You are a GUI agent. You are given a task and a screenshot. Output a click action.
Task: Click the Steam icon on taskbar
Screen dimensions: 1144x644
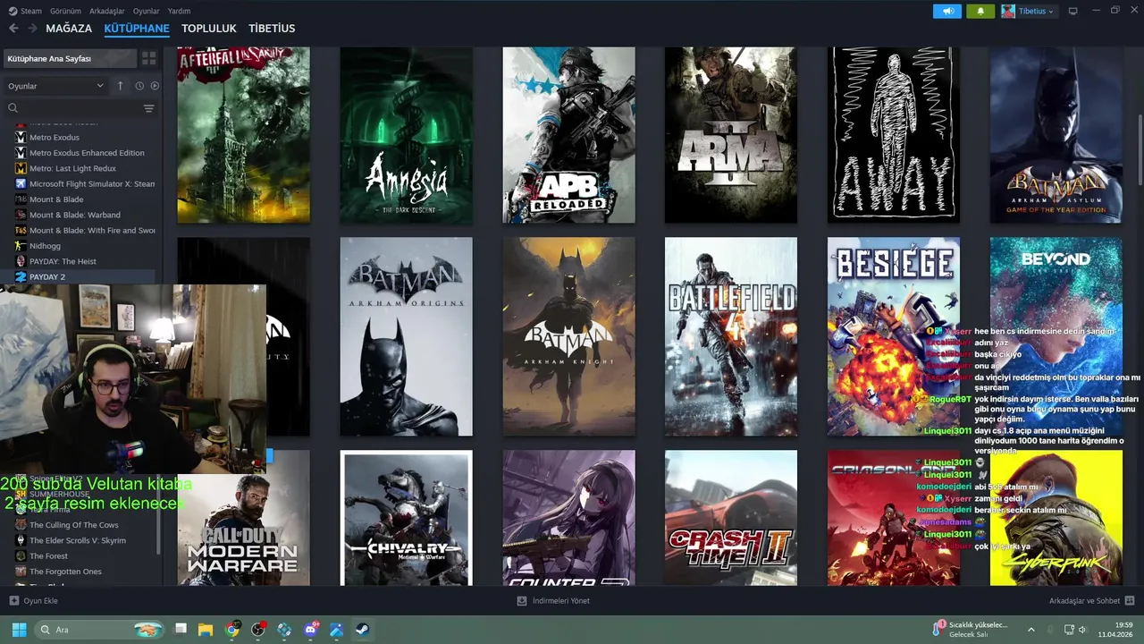363,630
